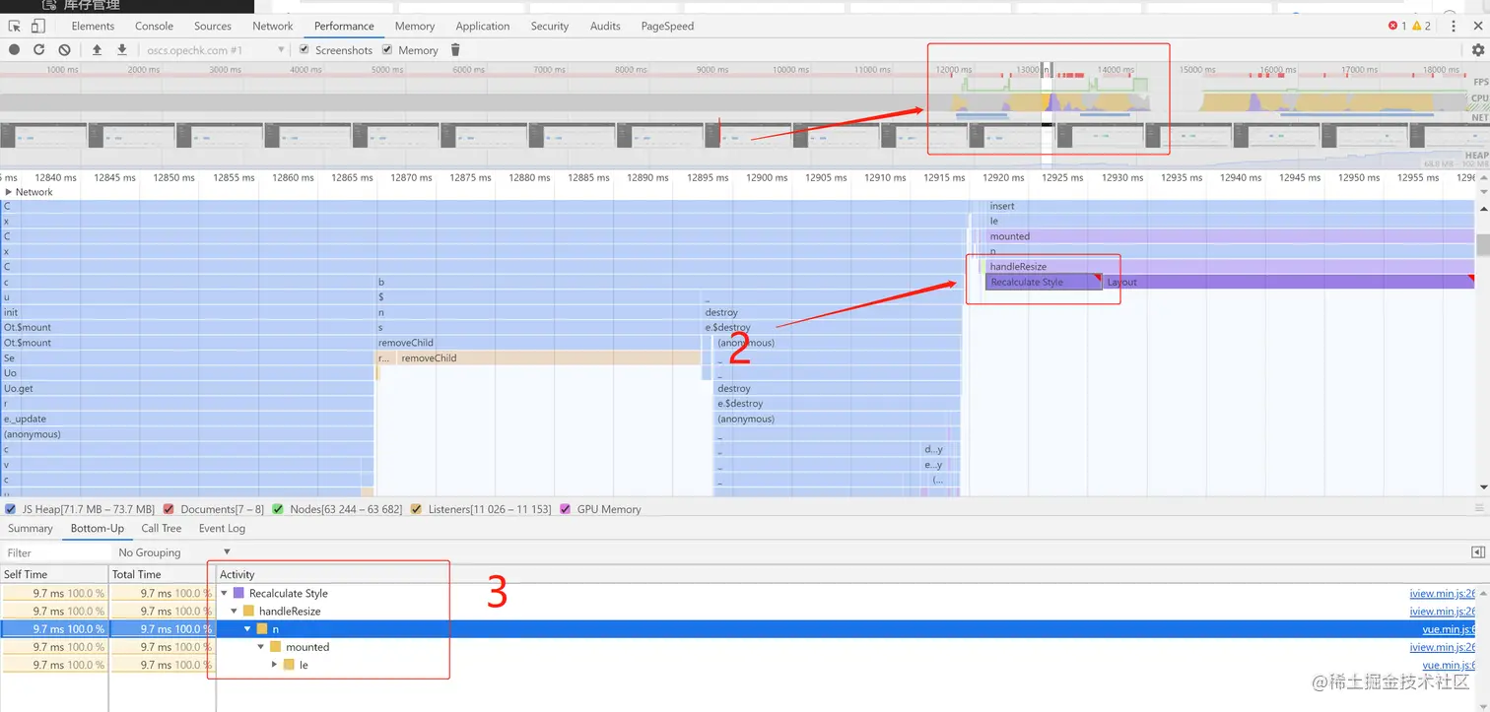Screen dimensions: 1490x712
Task: Activate the inspect element picker icon
Action: pos(15,26)
